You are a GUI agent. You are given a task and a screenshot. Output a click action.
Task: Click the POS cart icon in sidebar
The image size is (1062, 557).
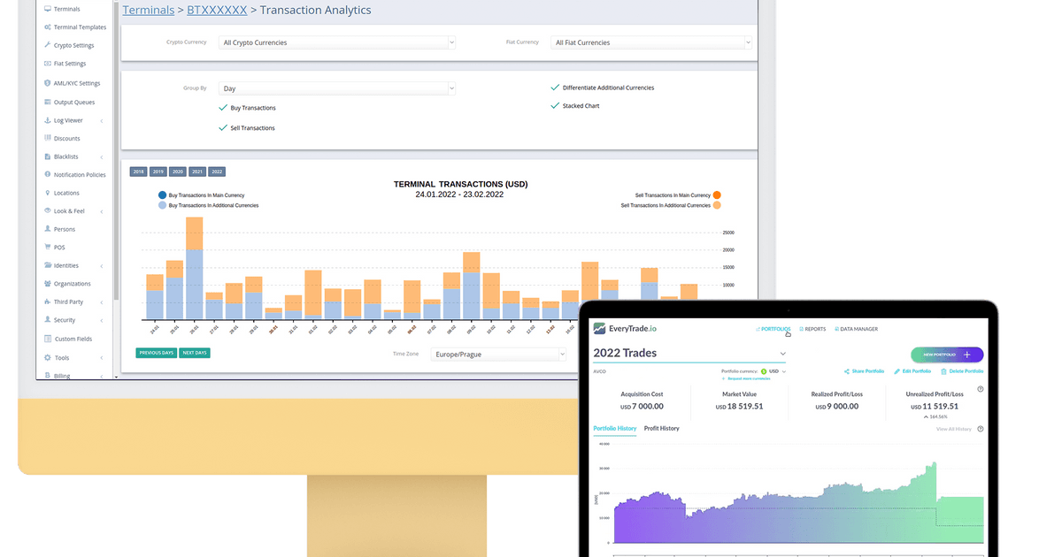tap(46, 248)
